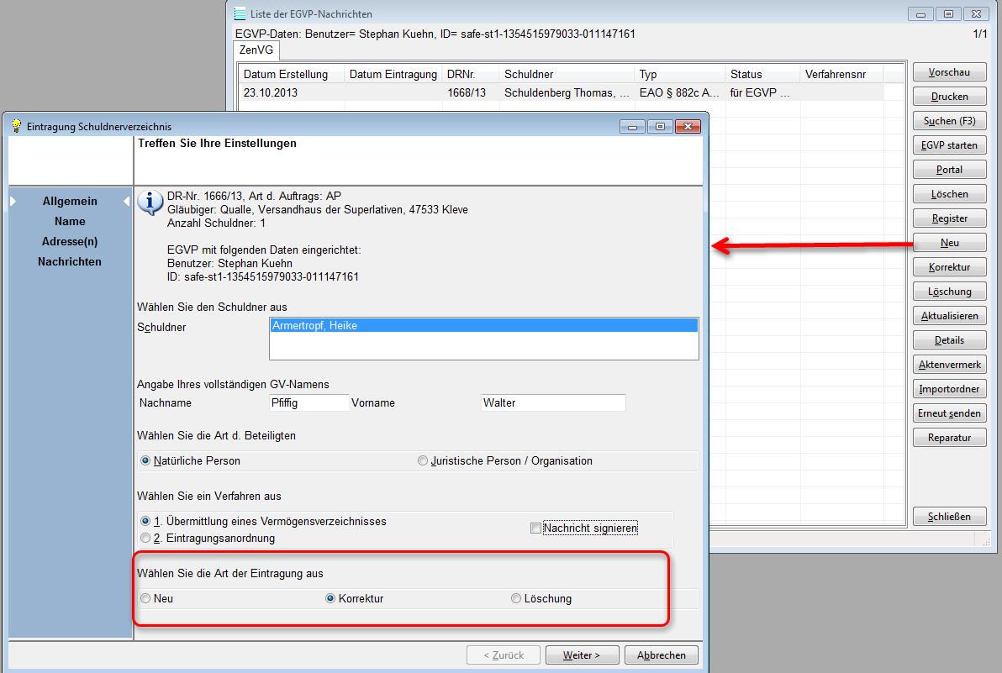This screenshot has width=1002, height=673.
Task: Switch to the ZenVG tab
Action: coord(256,50)
